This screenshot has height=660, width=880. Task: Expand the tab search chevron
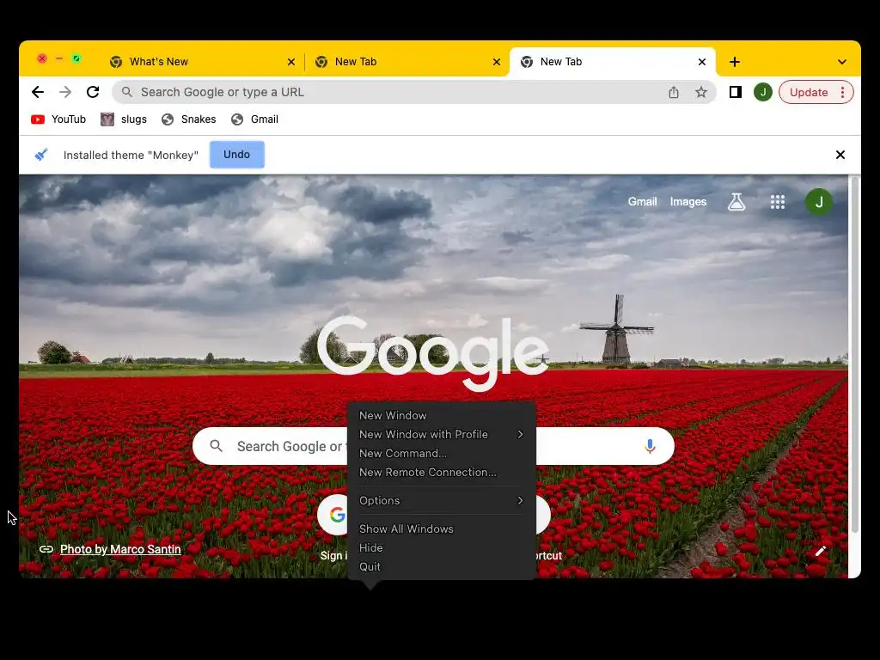(x=842, y=62)
